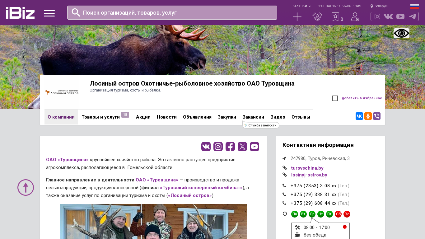Open iBiz VK page in header
The width and height of the screenshot is (425, 239).
(x=388, y=16)
